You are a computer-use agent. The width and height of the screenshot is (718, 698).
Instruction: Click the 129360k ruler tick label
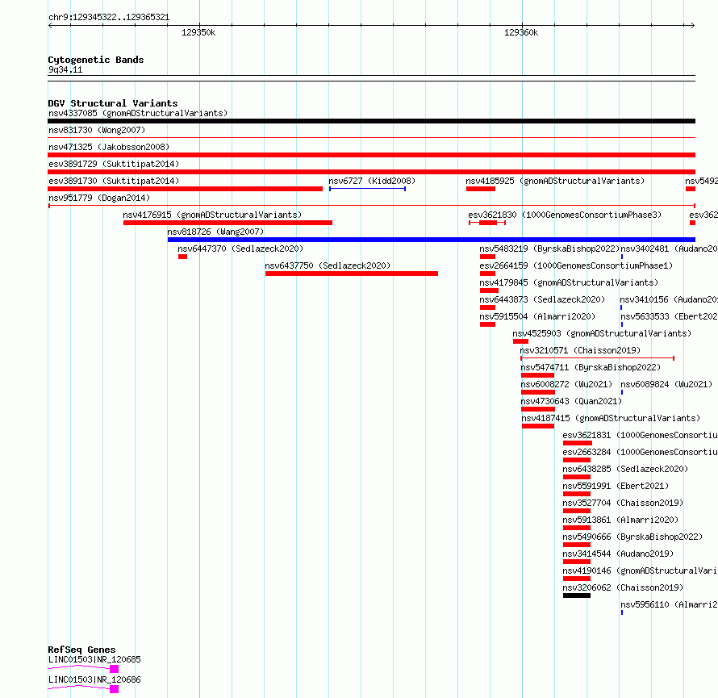click(521, 32)
